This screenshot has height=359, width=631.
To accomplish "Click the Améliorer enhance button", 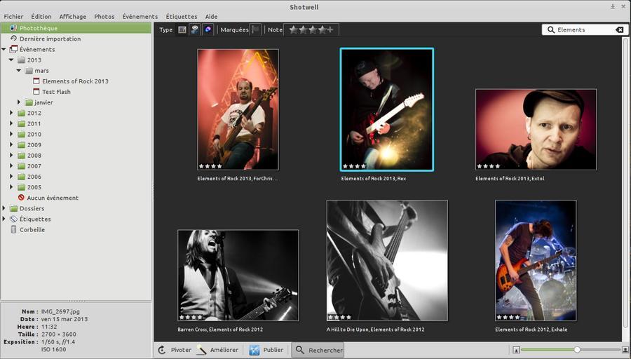I will 218,350.
